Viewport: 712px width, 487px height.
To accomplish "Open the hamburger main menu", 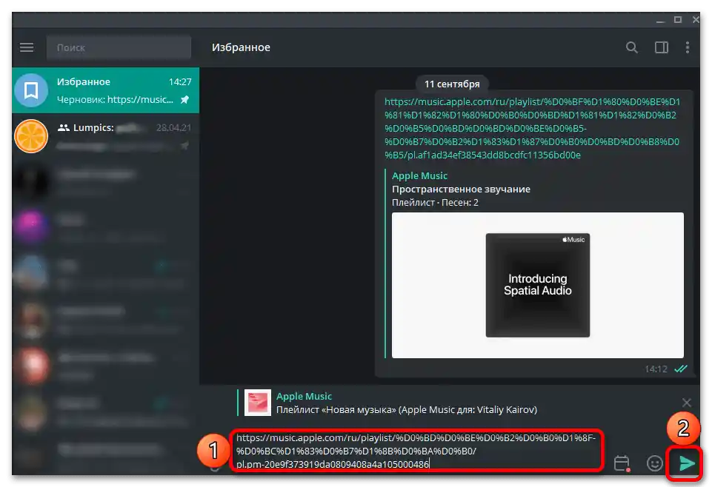I will pyautogui.click(x=27, y=47).
